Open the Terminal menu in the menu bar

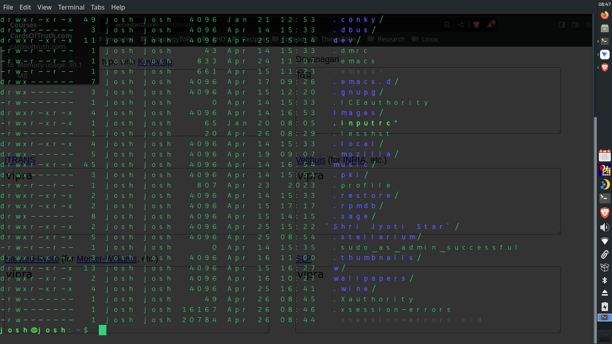(x=71, y=7)
